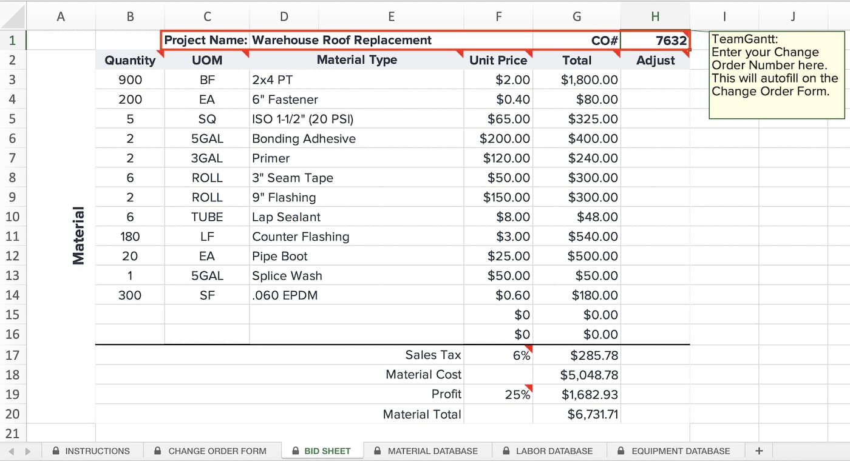The height and width of the screenshot is (461, 850).
Task: Click the add new sheet plus button
Action: pos(758,451)
